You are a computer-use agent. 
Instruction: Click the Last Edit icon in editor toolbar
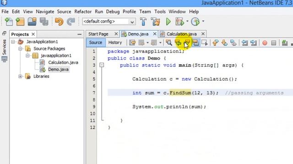tap(132, 42)
